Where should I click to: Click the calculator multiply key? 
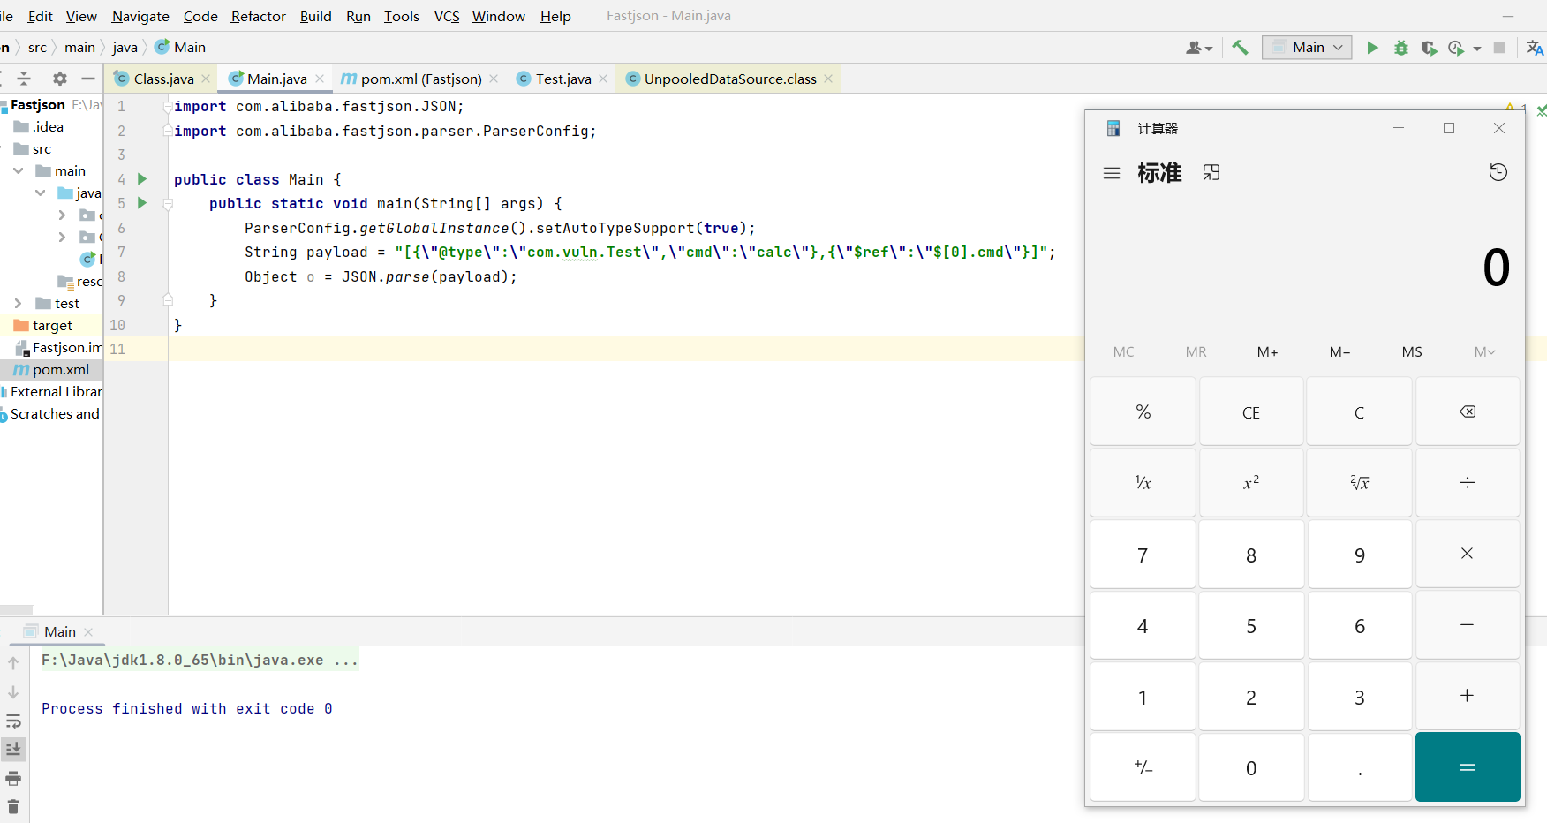(x=1468, y=554)
